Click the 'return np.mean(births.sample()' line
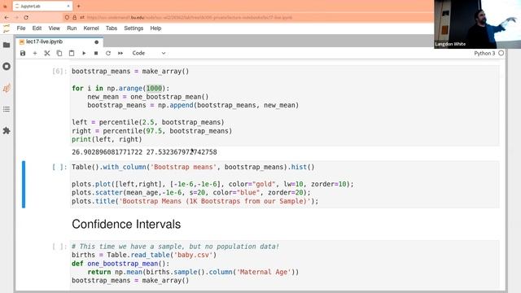 (193, 272)
